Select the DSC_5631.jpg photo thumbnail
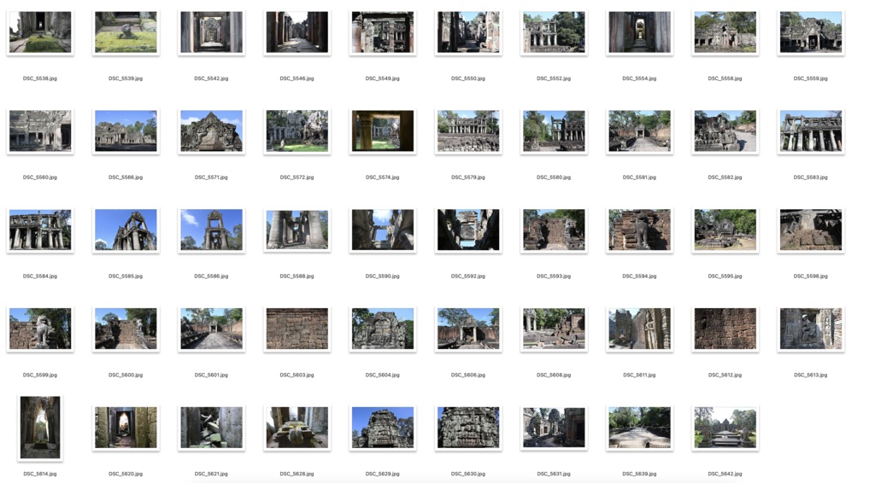Viewport: 875px width, 483px height. click(x=554, y=428)
